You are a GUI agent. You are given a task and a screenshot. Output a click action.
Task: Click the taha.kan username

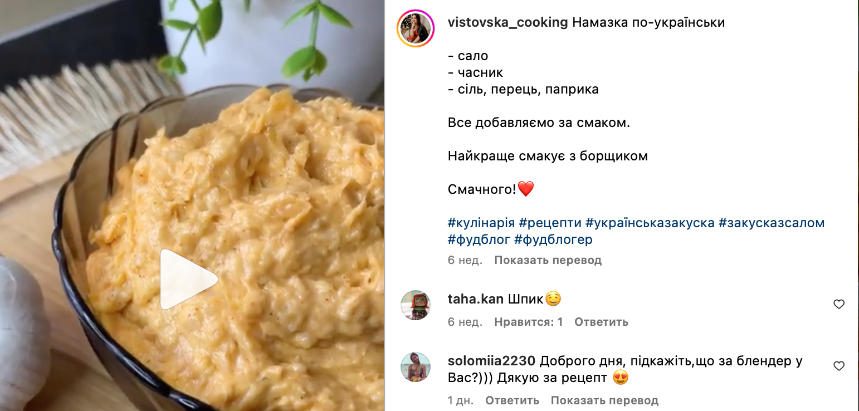click(x=476, y=299)
